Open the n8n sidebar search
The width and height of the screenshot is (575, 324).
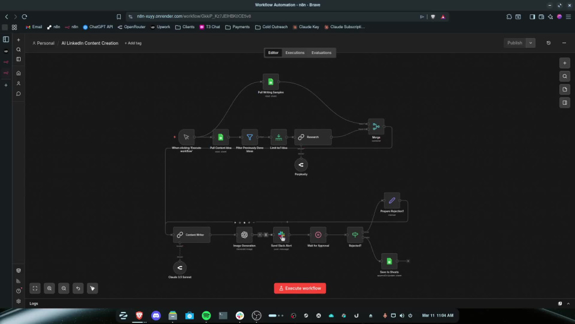pyautogui.click(x=18, y=49)
